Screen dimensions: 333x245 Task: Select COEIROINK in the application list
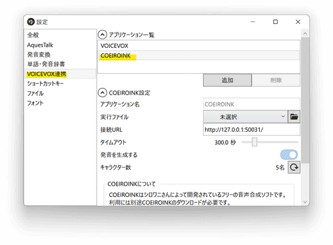pos(198,56)
